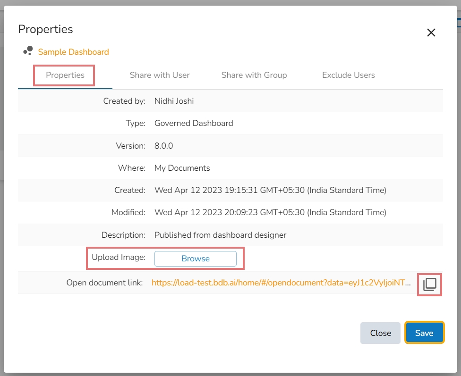Select the Created timestamp ending 19:15:31
Viewport: 461px width, 376px height.
pyautogui.click(x=270, y=190)
